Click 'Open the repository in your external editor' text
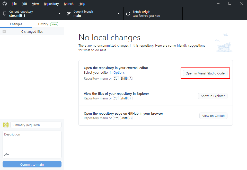Screen dimensions: 247x170 (x=116, y=68)
